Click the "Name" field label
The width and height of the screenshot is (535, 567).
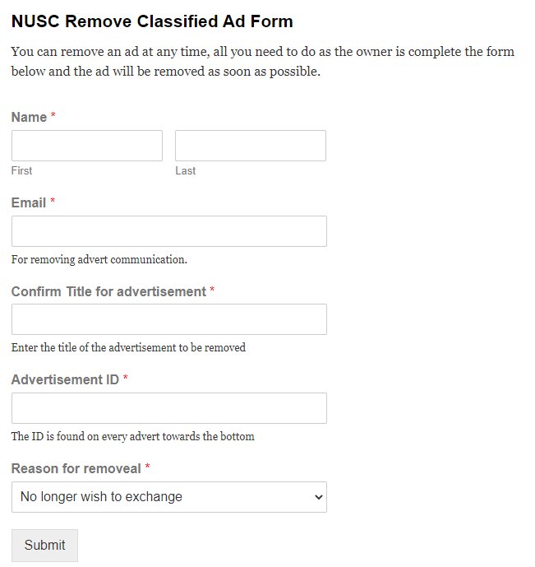[x=29, y=118]
